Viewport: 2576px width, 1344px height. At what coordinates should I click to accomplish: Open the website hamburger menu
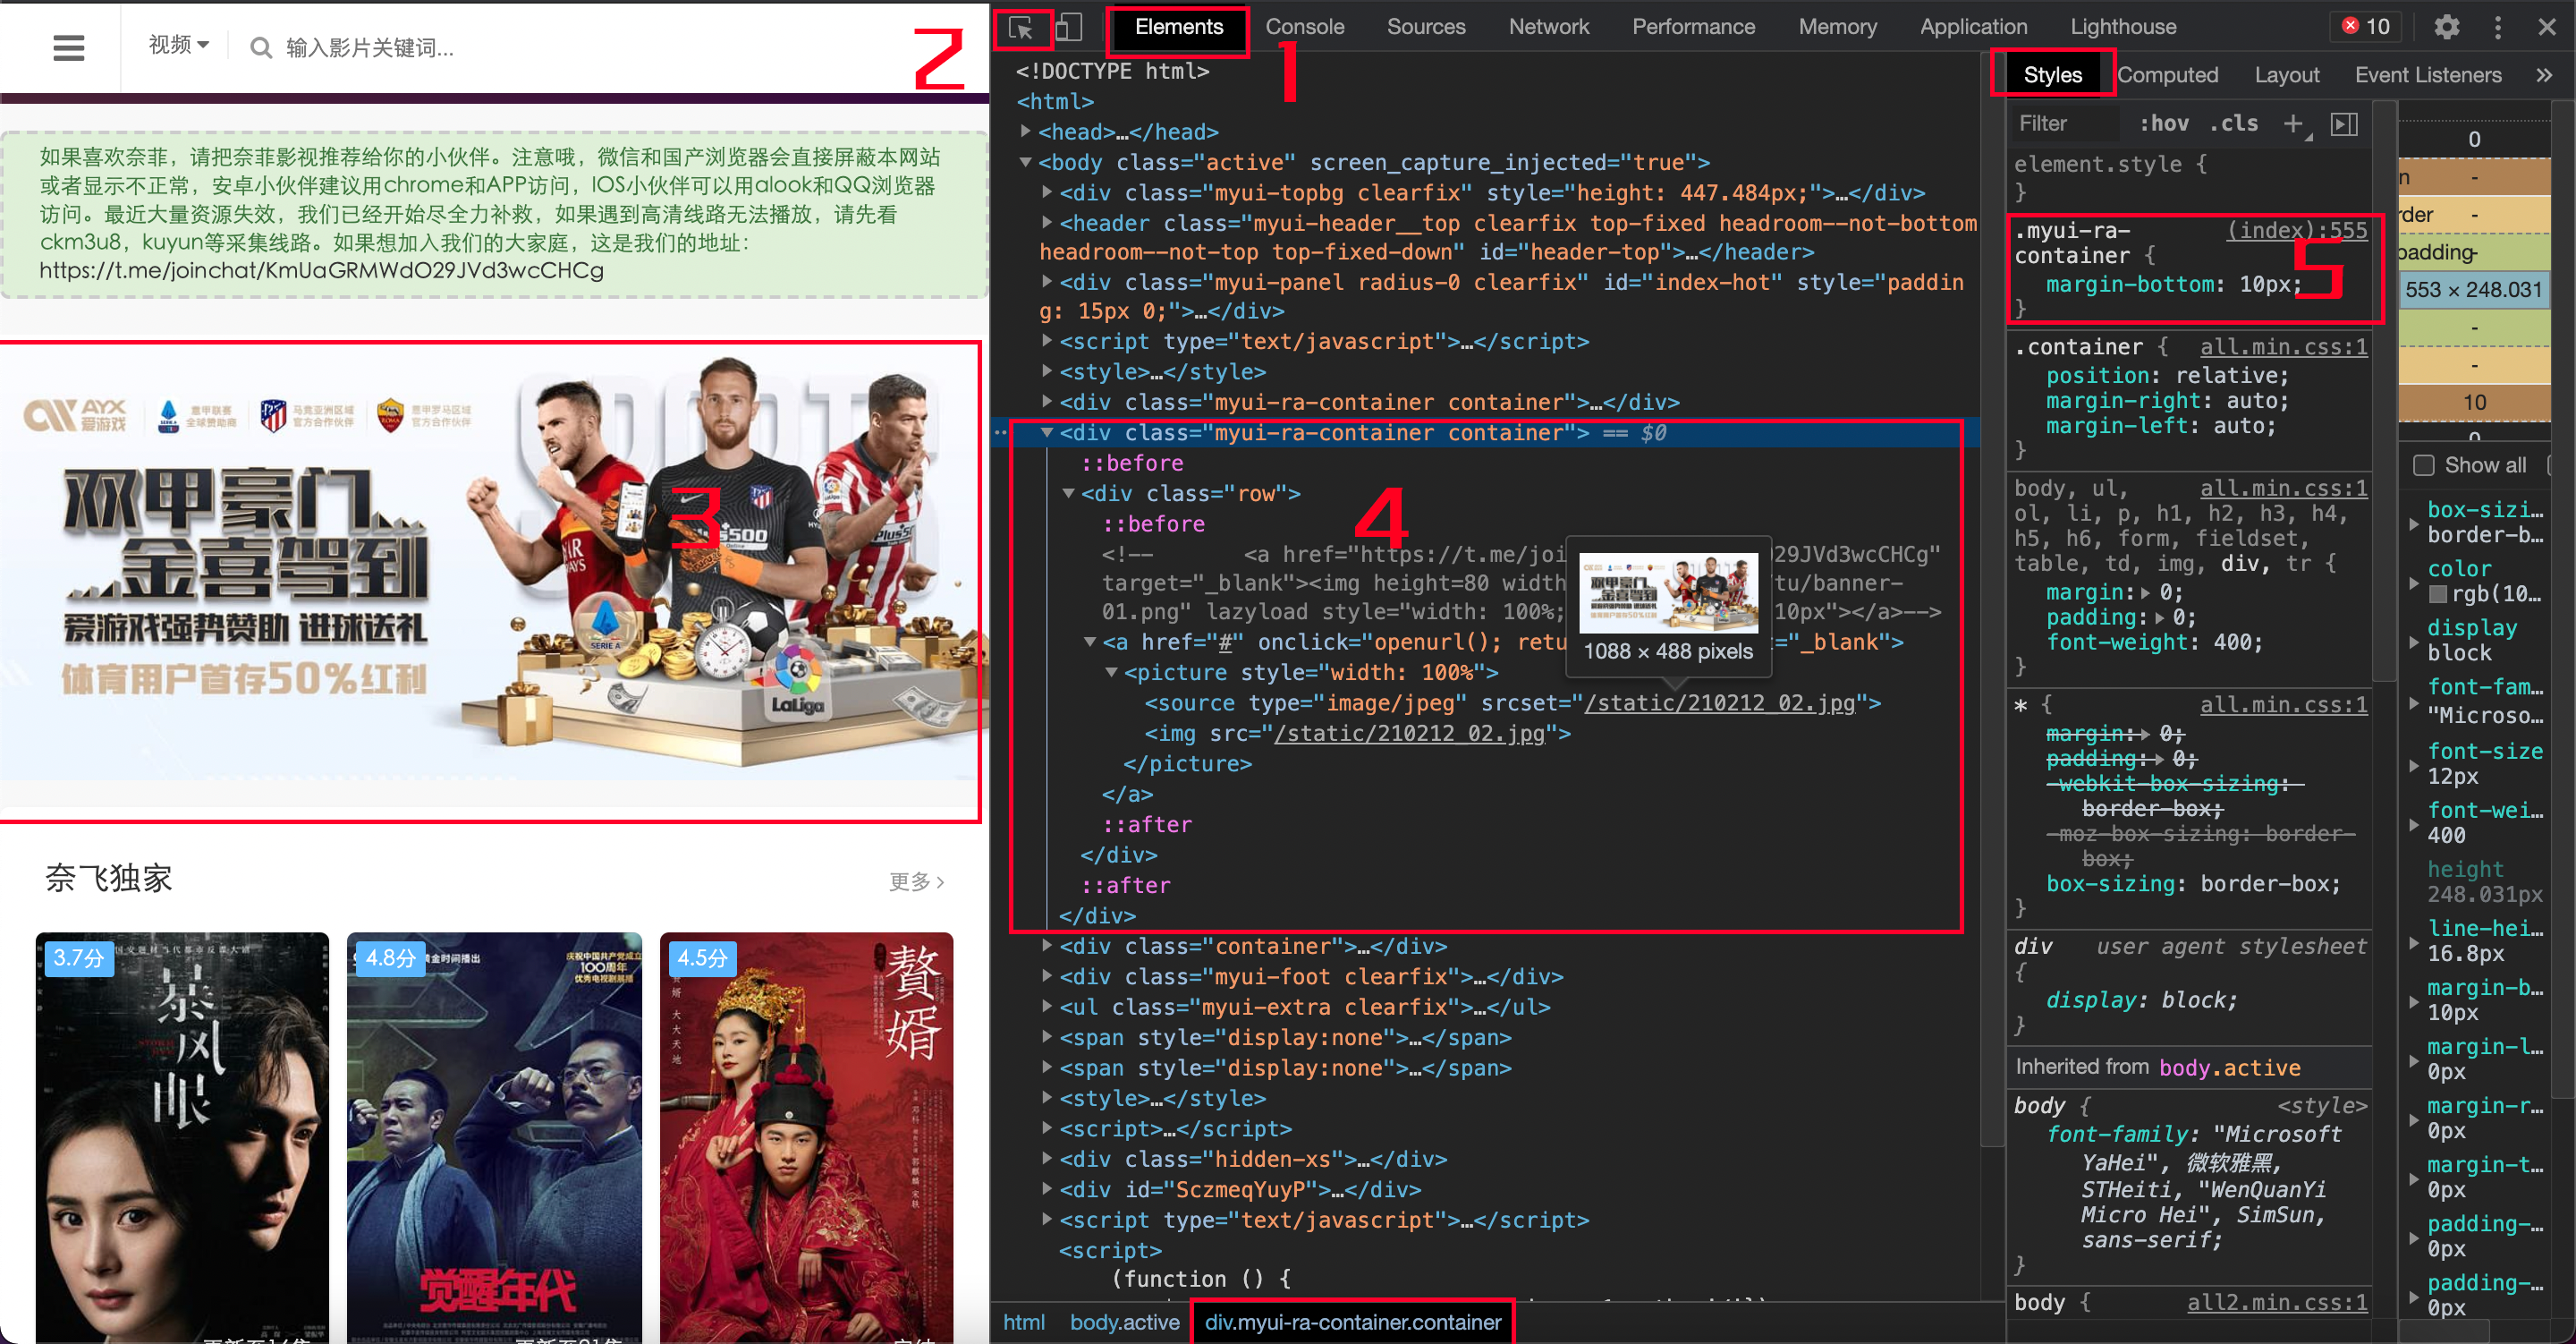click(x=68, y=47)
